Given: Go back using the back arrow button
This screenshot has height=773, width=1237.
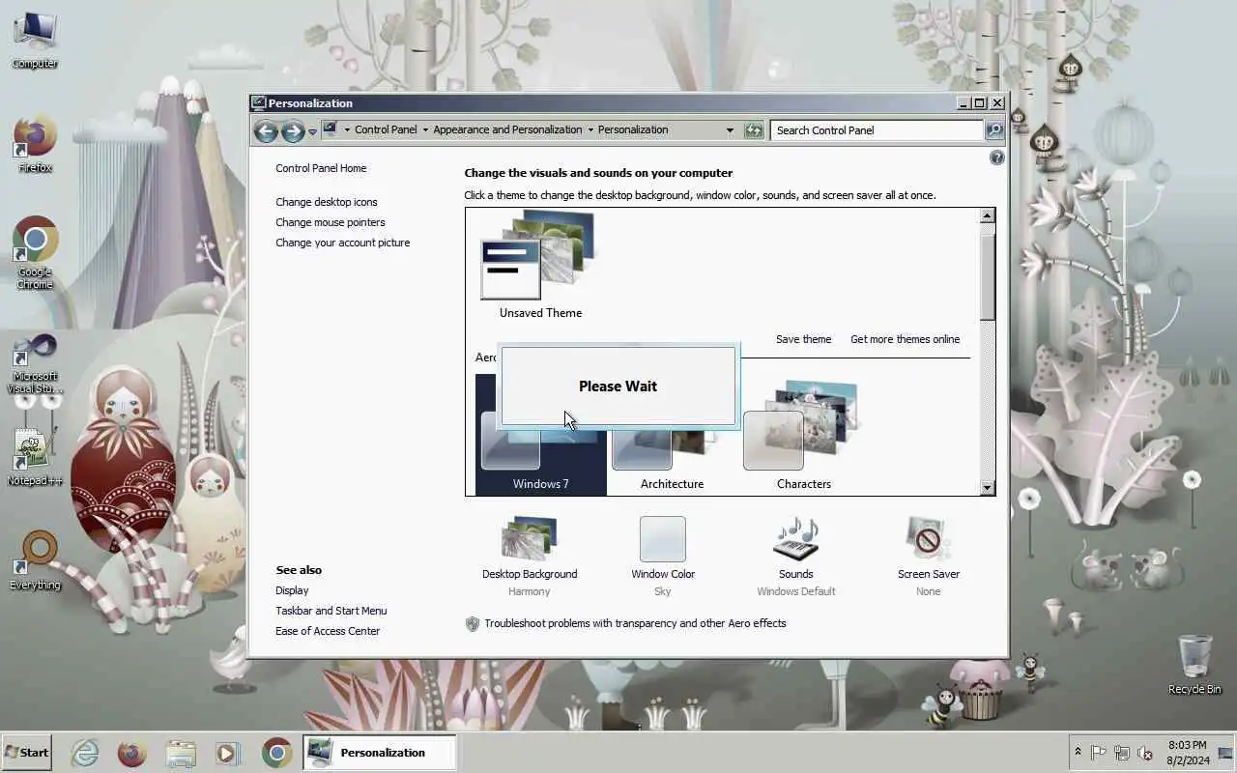Looking at the screenshot, I should click(x=266, y=130).
